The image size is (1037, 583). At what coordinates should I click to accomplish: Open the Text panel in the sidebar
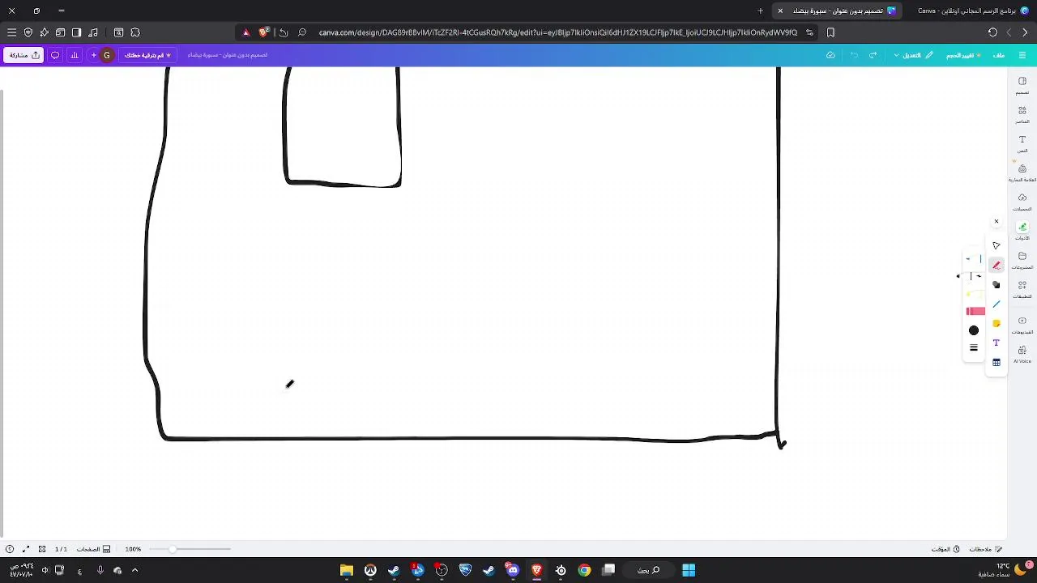(x=1022, y=143)
